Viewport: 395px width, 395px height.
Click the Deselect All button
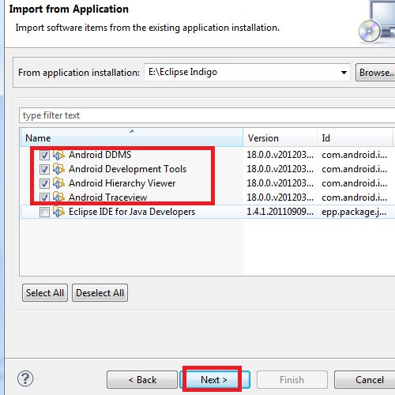[100, 293]
